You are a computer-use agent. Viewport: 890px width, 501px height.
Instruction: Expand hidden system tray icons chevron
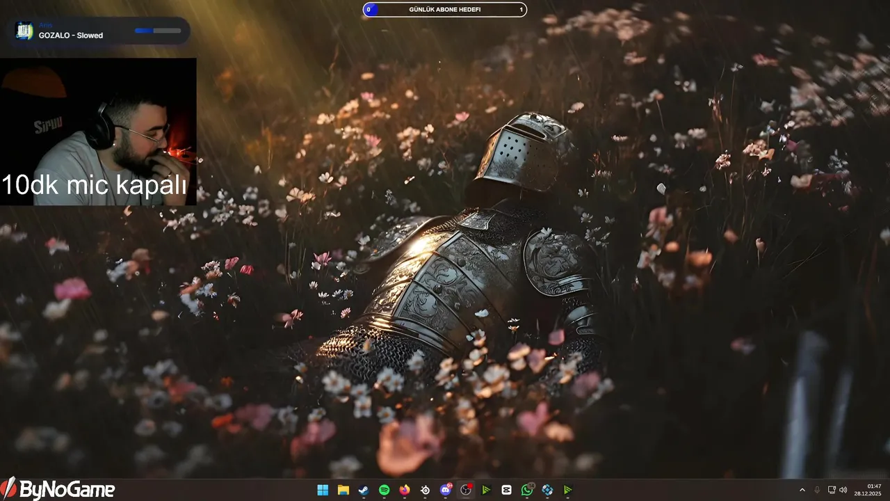pos(802,490)
